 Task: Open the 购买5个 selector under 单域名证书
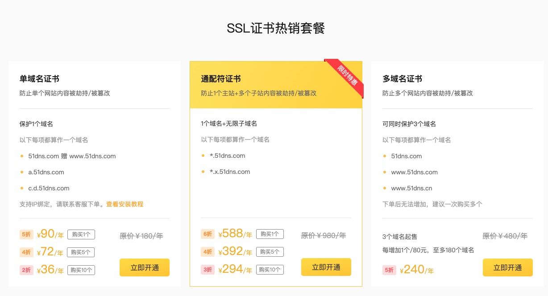point(81,252)
